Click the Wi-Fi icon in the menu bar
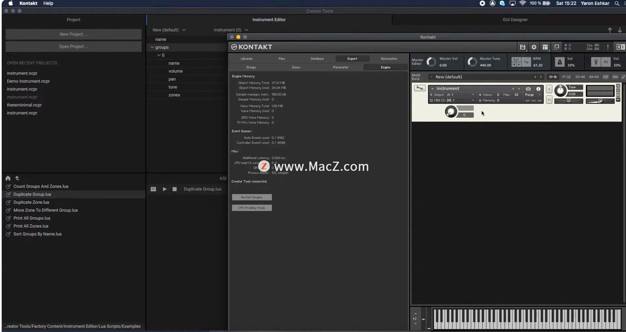626x332 pixels. click(x=523, y=3)
